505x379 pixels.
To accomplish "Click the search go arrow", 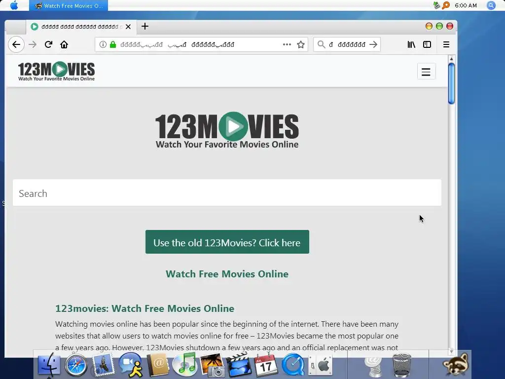I will [373, 44].
